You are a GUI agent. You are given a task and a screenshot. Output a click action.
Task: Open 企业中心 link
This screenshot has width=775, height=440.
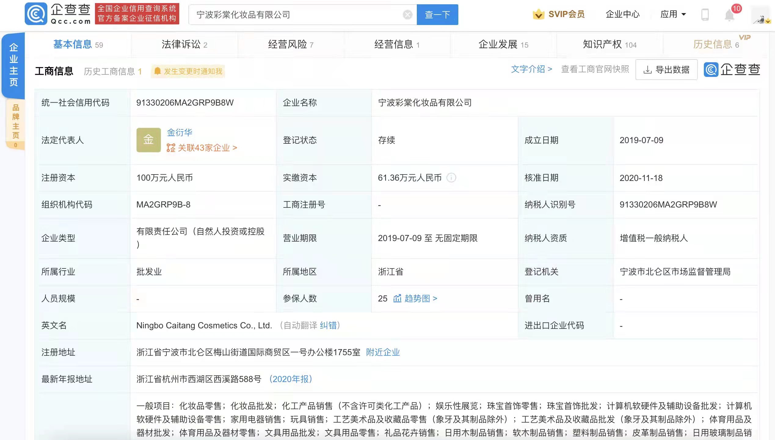coord(622,14)
